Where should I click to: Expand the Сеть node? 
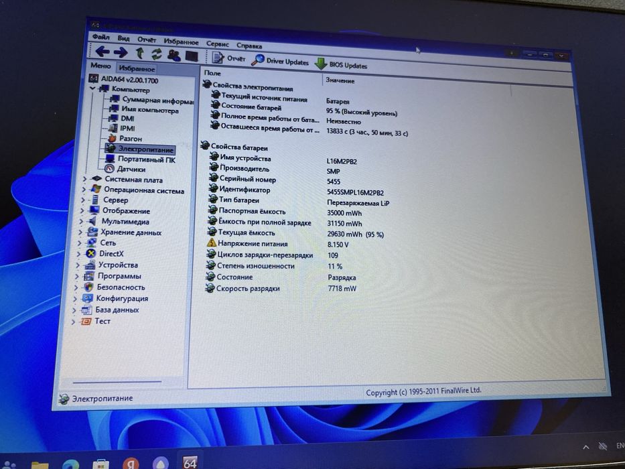coord(79,243)
